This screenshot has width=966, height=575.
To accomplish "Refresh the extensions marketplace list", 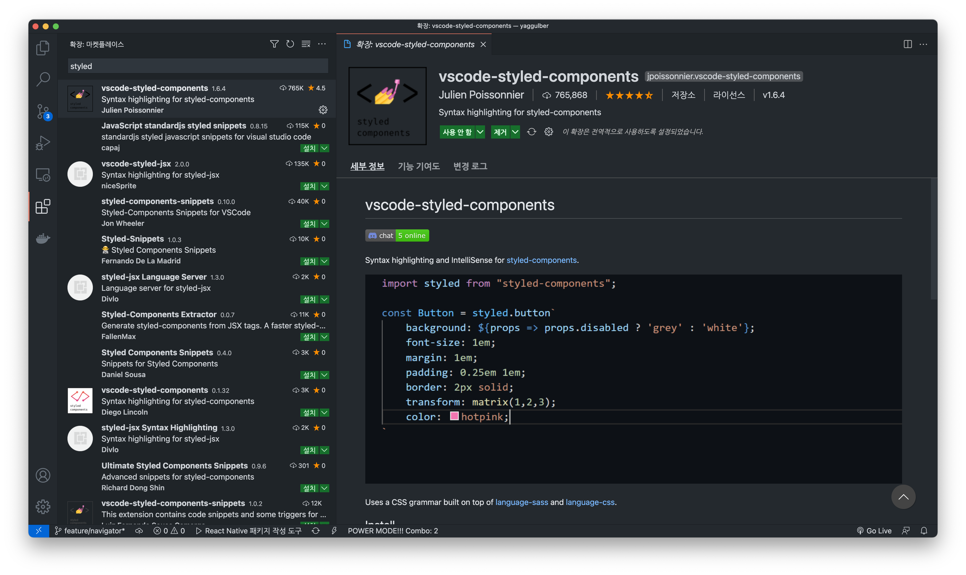I will click(x=290, y=44).
